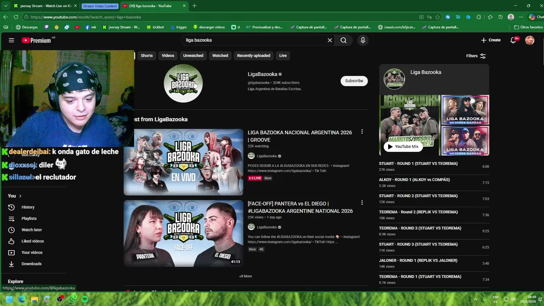
Task: Submit search with the magnifier button
Action: [343, 40]
